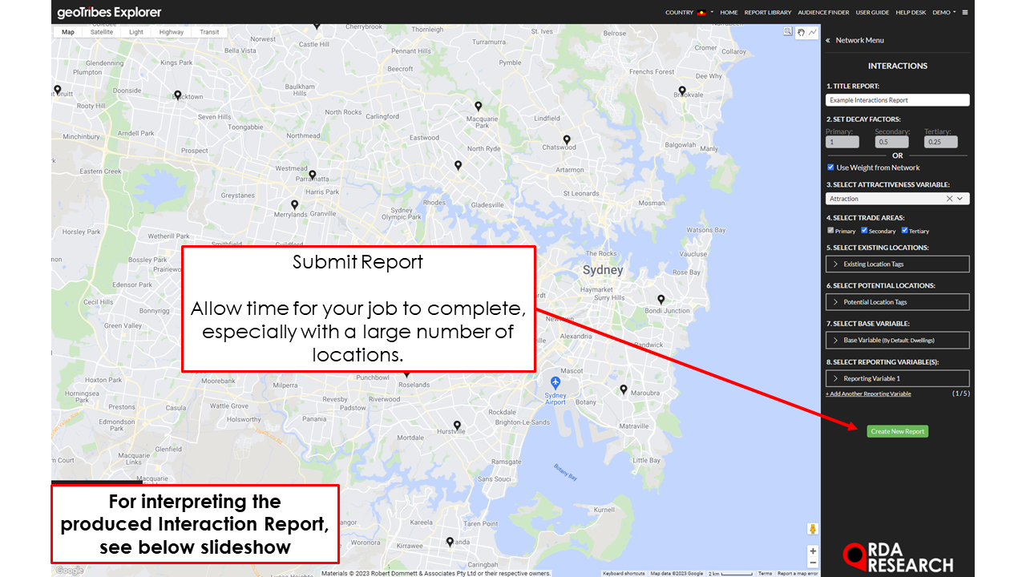Zoom in the map with plus button

[813, 551]
